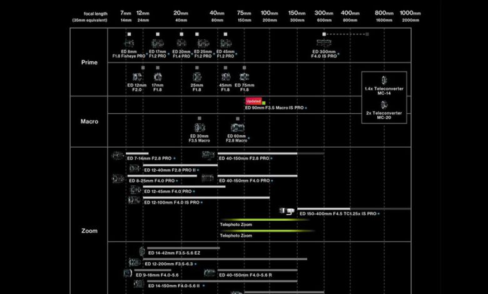Click the ED 40-150mm F4.0-5.6 R lens image
488x294 pixels.
pos(210,273)
